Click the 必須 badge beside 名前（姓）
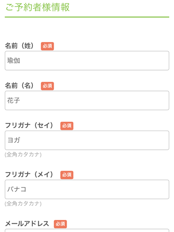The image size is (174, 232). coord(47,46)
